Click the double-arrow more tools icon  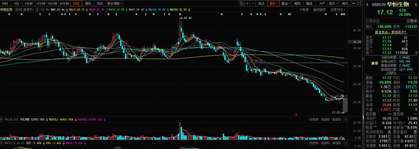click(x=354, y=3)
